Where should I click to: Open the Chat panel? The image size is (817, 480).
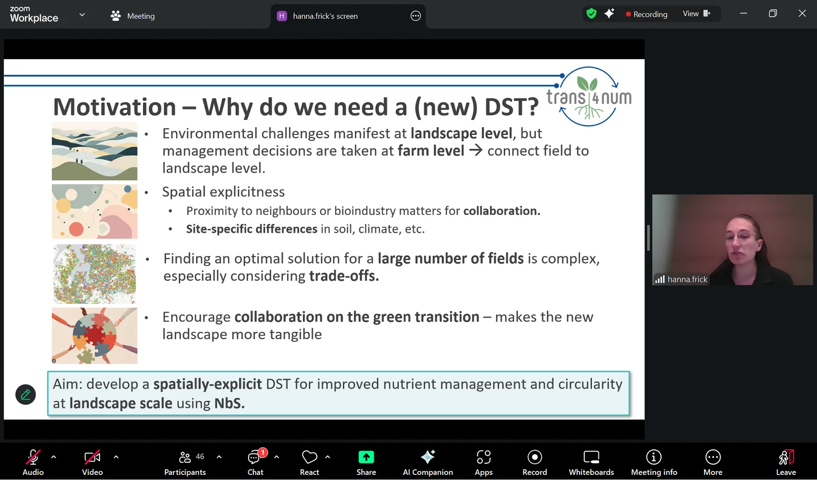255,461
